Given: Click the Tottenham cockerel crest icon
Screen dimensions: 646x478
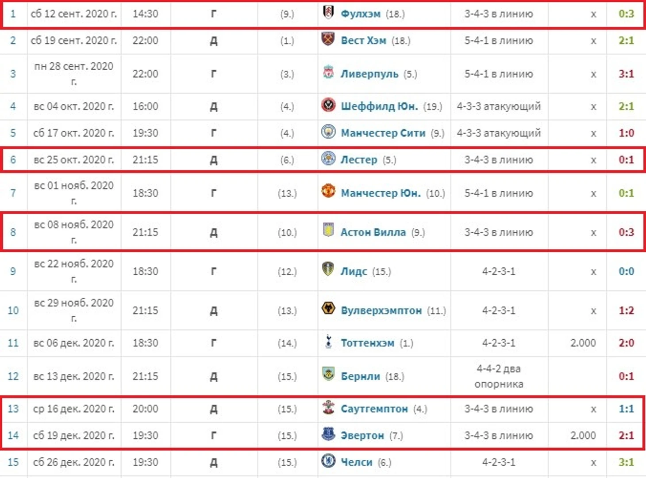Looking at the screenshot, I should pos(328,341).
